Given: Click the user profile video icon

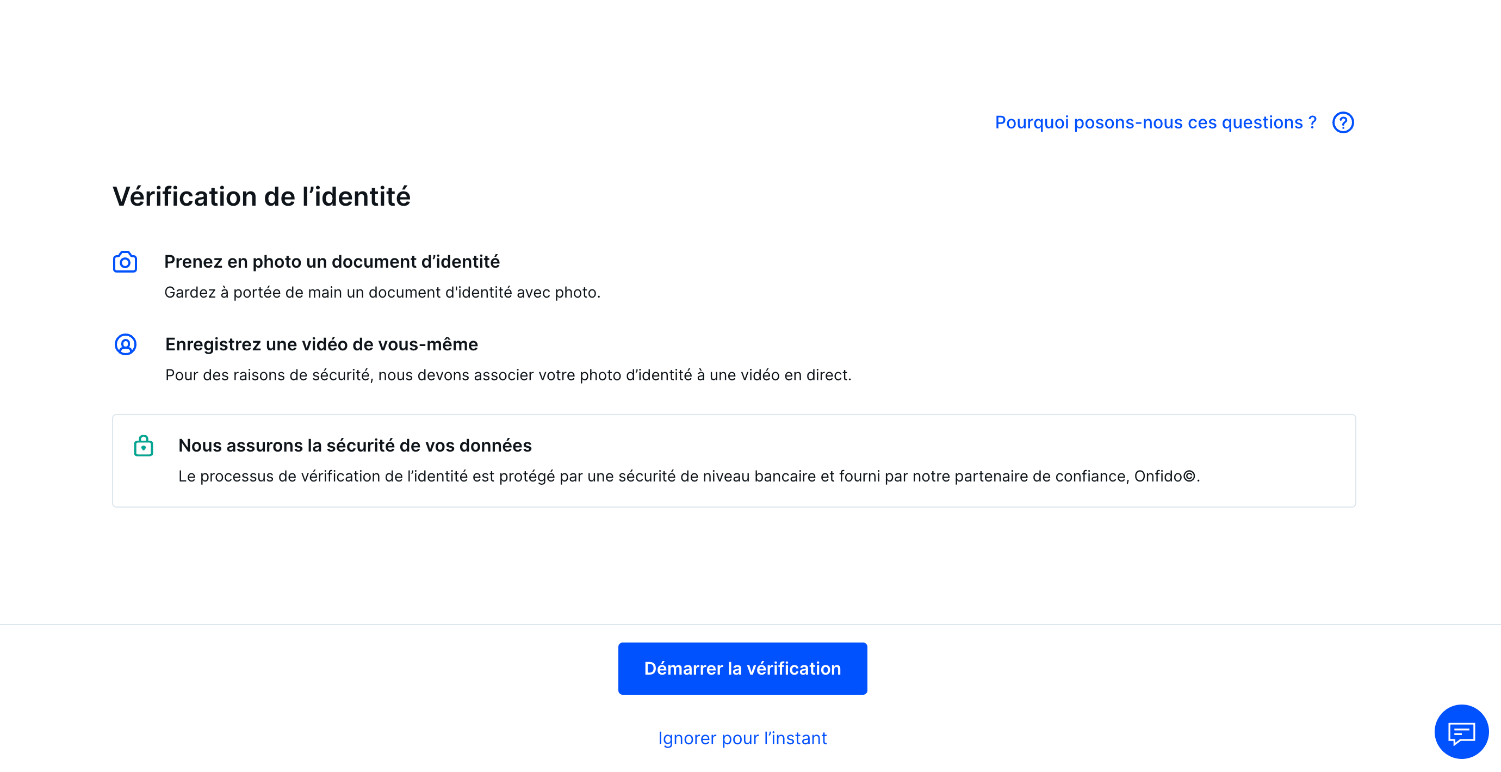Looking at the screenshot, I should (x=125, y=344).
